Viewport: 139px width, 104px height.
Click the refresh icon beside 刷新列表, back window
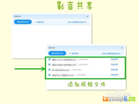point(35,22)
